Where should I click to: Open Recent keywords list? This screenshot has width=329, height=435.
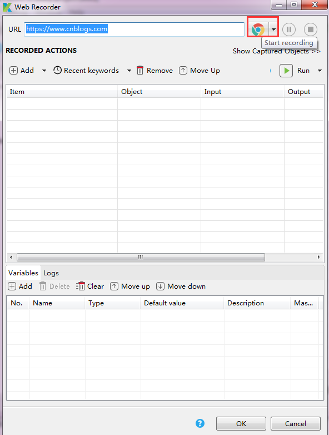point(86,71)
